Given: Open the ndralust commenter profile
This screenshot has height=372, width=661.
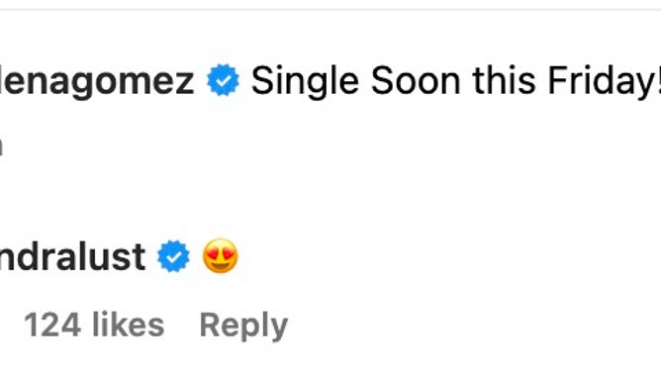Looking at the screenshot, I should coord(72,256).
